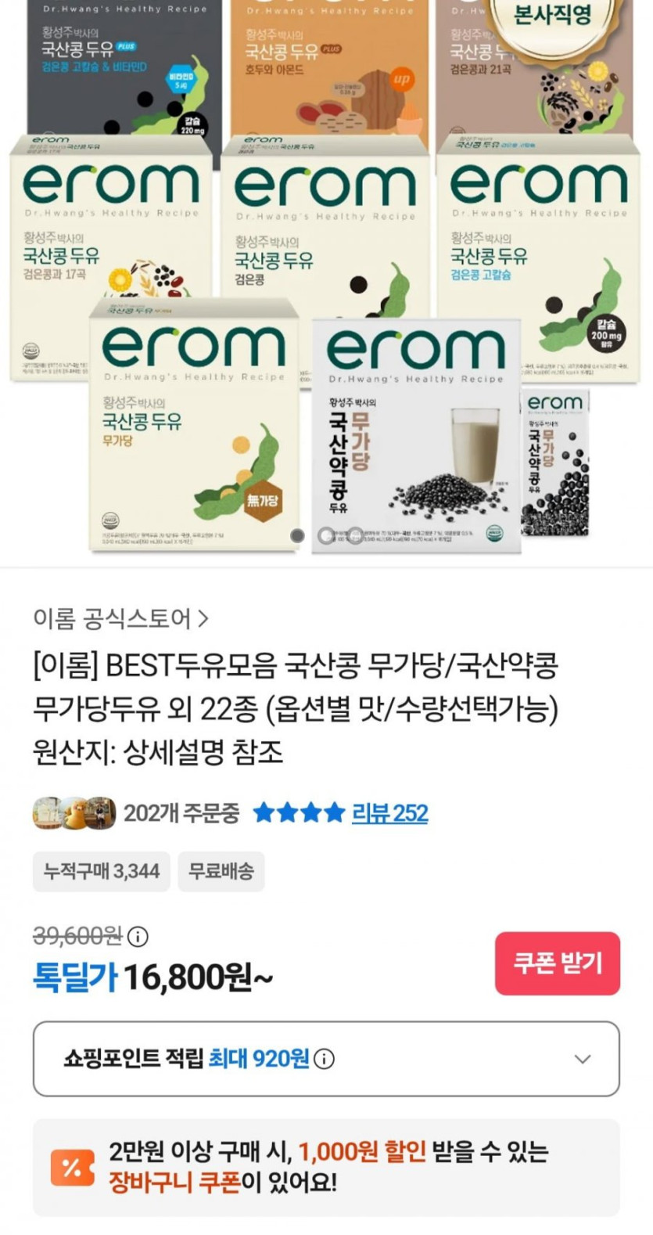Tap the 無가당 국산콩 두유 box image
Screen dimensions: 653x1235
[x=193, y=424]
